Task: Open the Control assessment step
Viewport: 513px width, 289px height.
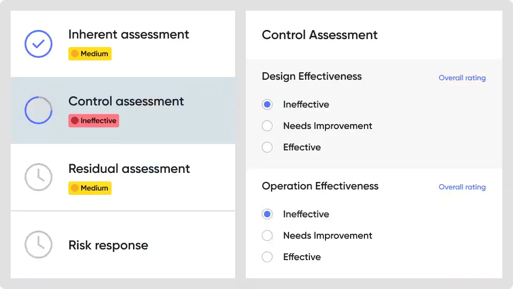Action: click(123, 110)
